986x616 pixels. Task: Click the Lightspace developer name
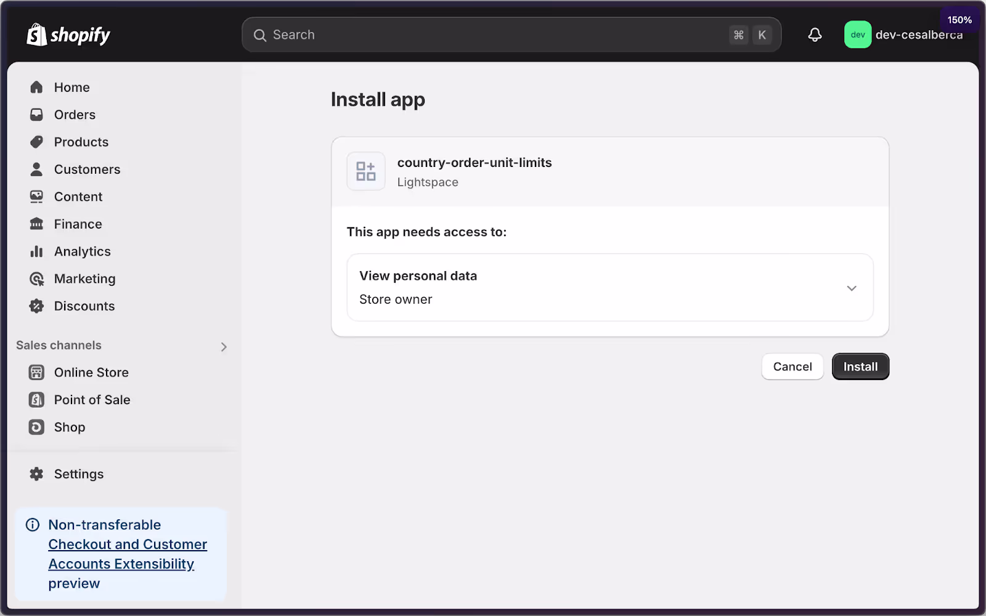pos(428,182)
